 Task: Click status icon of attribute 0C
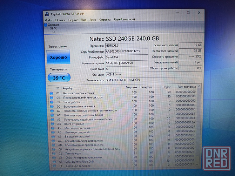pyautogui.click(x=52, y=107)
